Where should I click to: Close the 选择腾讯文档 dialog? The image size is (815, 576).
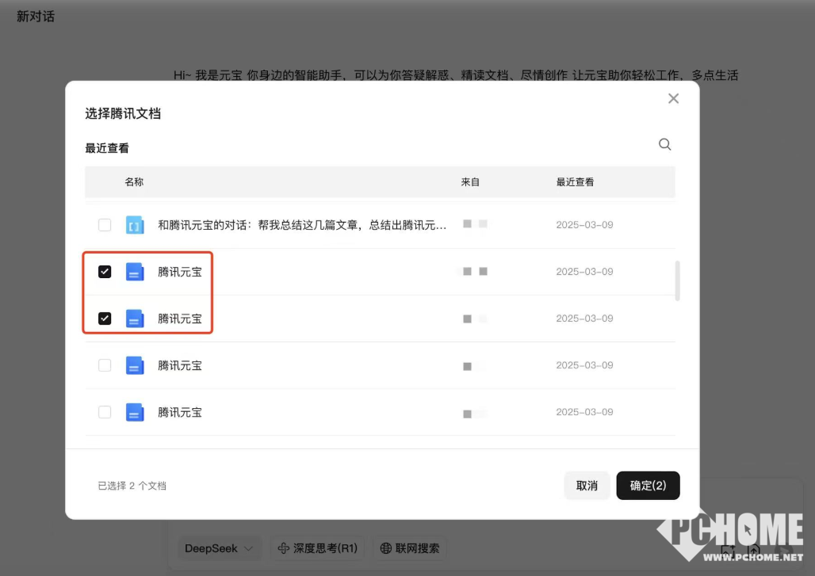(x=673, y=98)
